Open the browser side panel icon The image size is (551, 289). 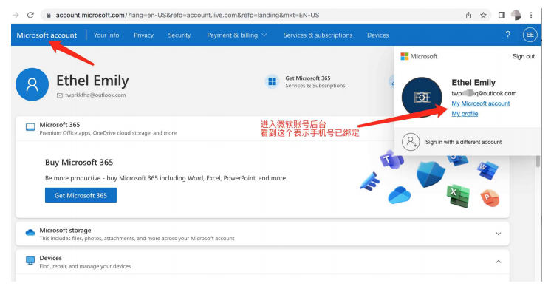pyautogui.click(x=502, y=15)
